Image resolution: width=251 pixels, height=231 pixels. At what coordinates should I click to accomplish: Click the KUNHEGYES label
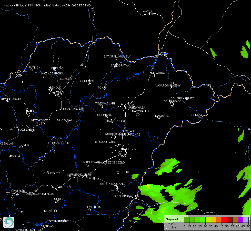point(52,173)
